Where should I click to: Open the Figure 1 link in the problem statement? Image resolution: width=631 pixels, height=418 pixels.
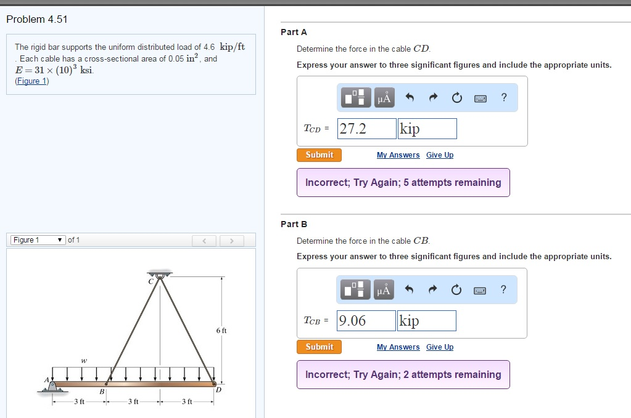tap(31, 81)
